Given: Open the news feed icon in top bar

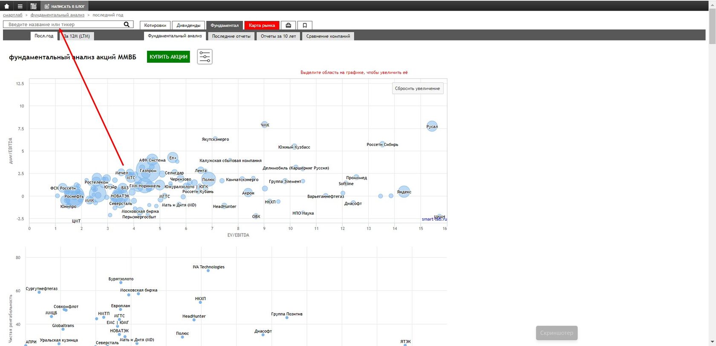Looking at the screenshot, I should 34,6.
